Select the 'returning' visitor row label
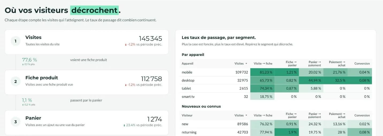The image size is (383, 136). 189,132
